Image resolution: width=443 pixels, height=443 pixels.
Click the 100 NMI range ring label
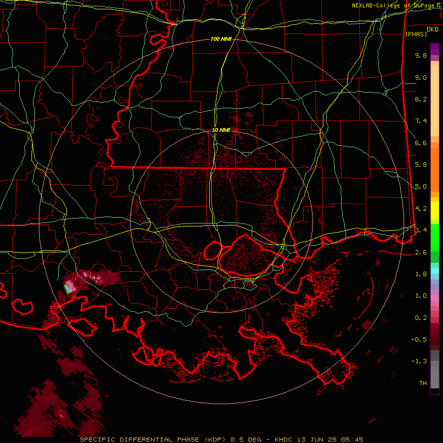pyautogui.click(x=221, y=39)
